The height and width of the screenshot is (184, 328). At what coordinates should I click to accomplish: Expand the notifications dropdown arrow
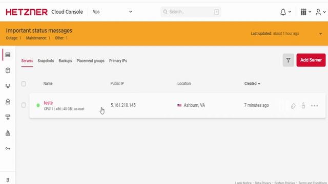(290, 12)
